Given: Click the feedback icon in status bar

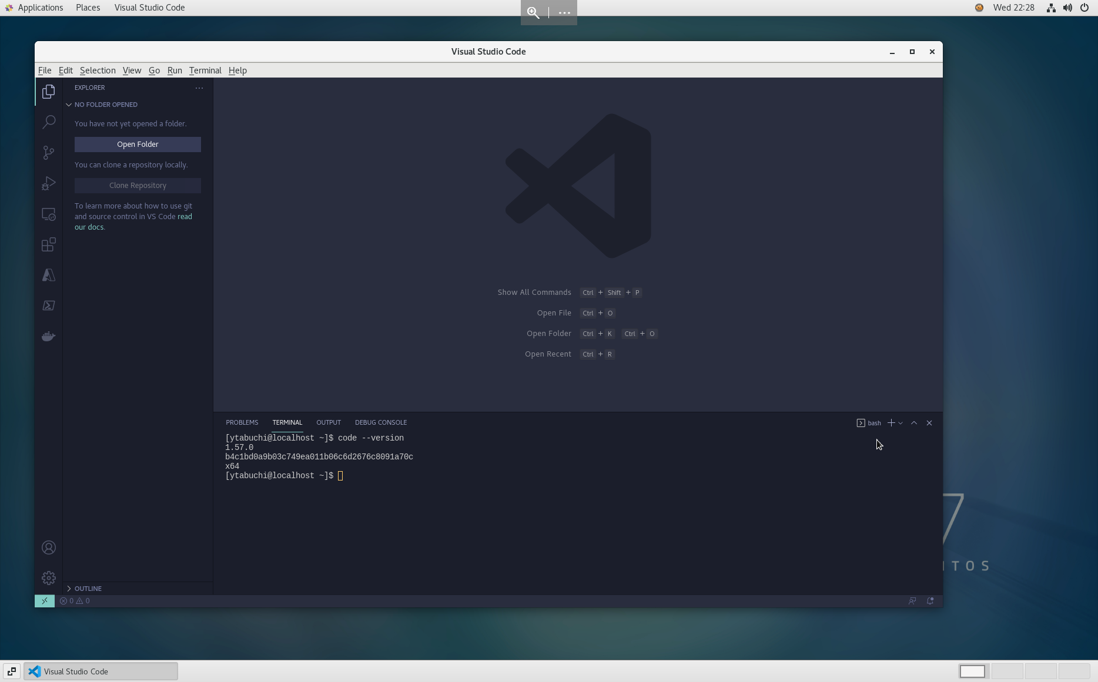Looking at the screenshot, I should pyautogui.click(x=912, y=601).
